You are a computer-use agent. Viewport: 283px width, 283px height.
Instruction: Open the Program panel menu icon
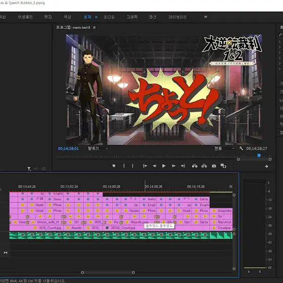95,28
